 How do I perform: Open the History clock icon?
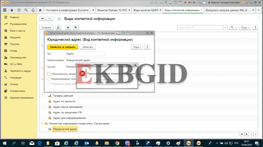point(19,10)
